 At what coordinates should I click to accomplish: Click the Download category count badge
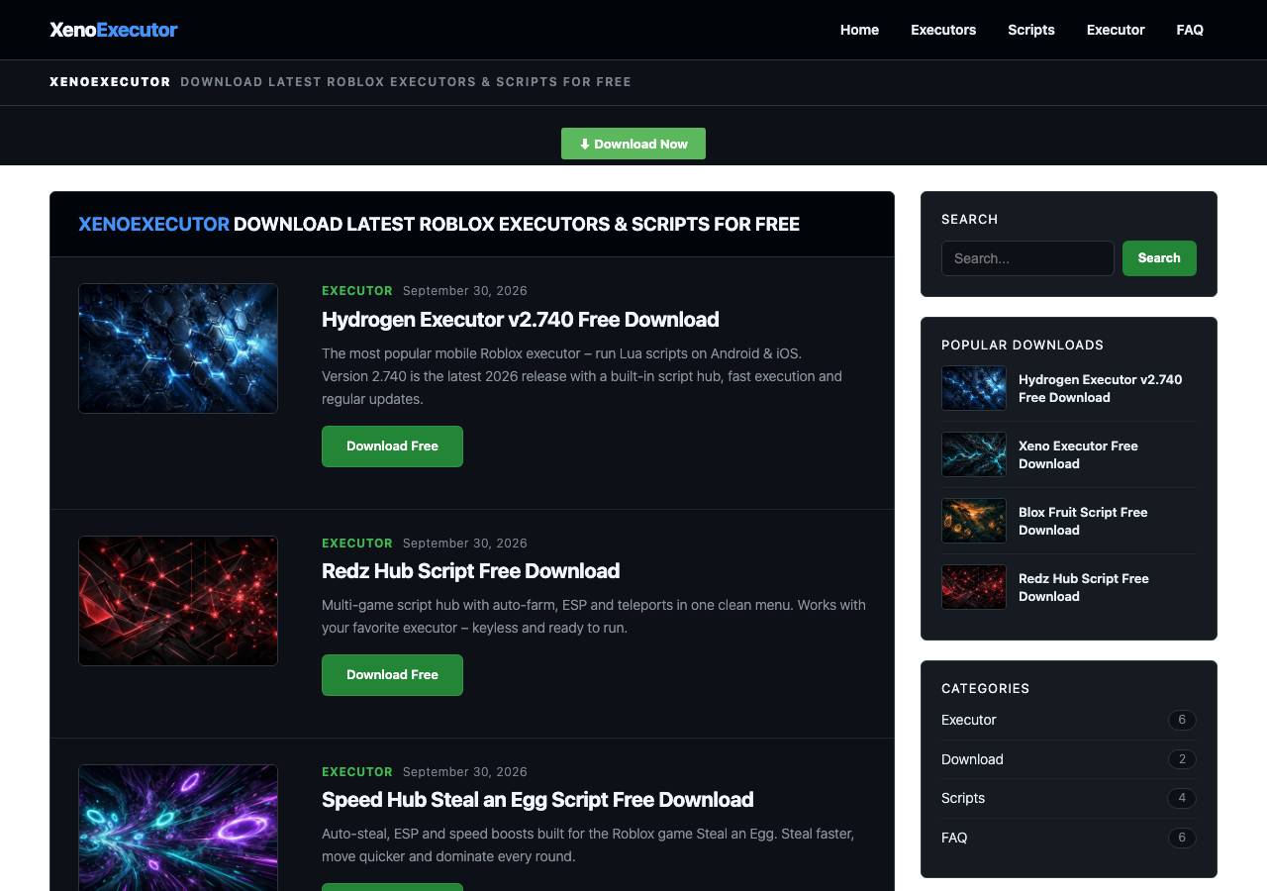click(x=1182, y=759)
